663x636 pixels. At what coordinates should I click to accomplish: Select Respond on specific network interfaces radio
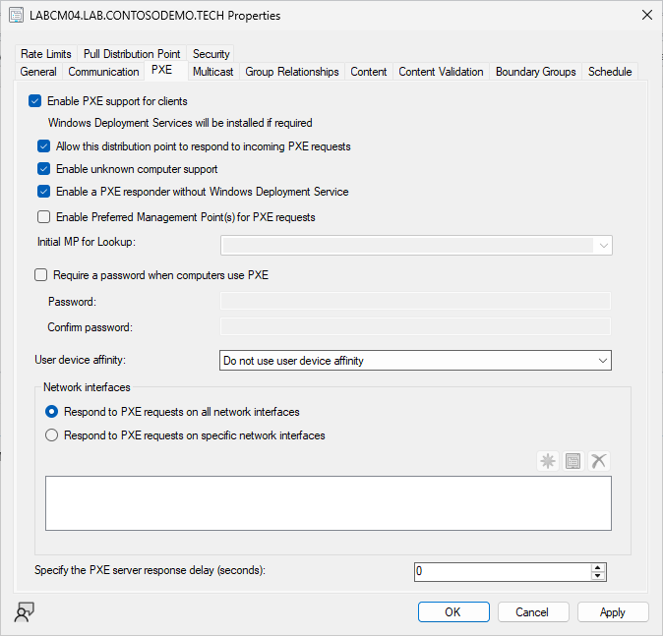(51, 435)
